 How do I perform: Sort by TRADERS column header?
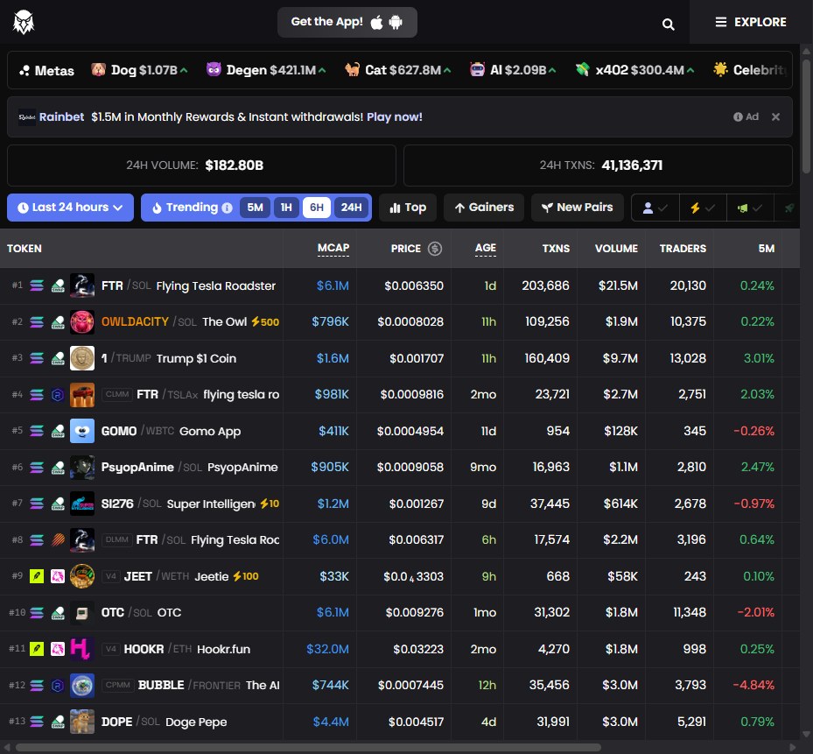683,249
